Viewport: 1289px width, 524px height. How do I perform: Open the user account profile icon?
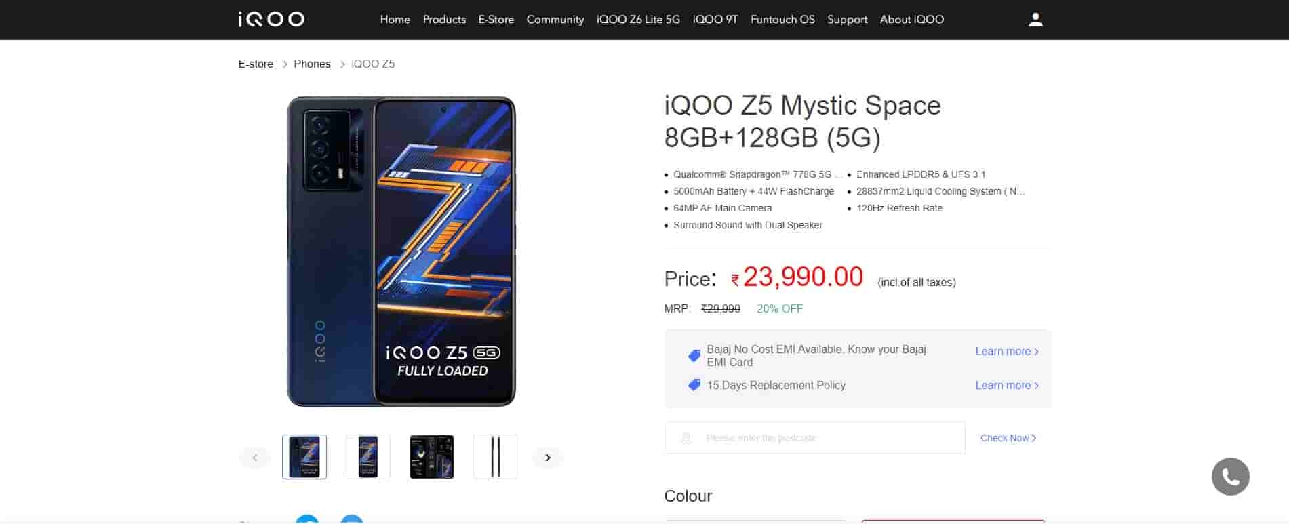pyautogui.click(x=1035, y=20)
